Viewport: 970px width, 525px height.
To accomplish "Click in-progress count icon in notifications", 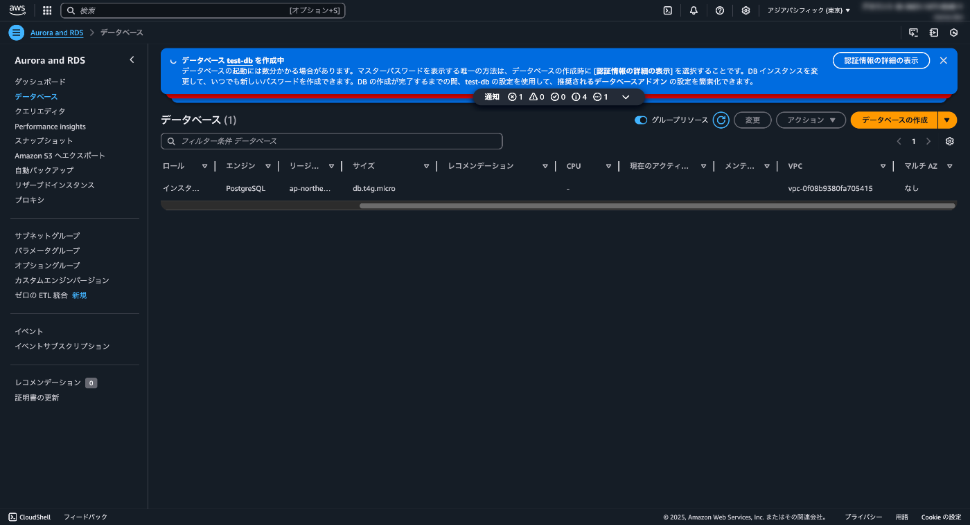I will (x=597, y=97).
